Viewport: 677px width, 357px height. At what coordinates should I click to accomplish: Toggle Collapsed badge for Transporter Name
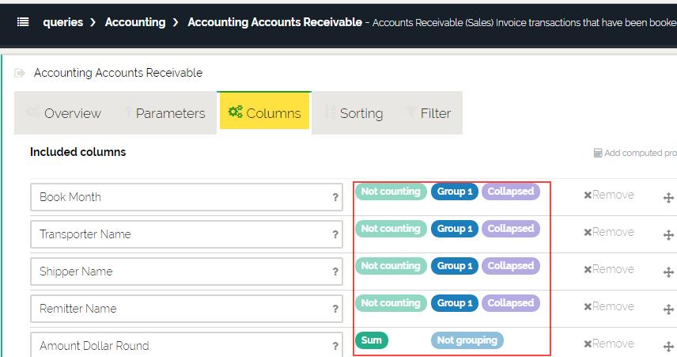510,229
